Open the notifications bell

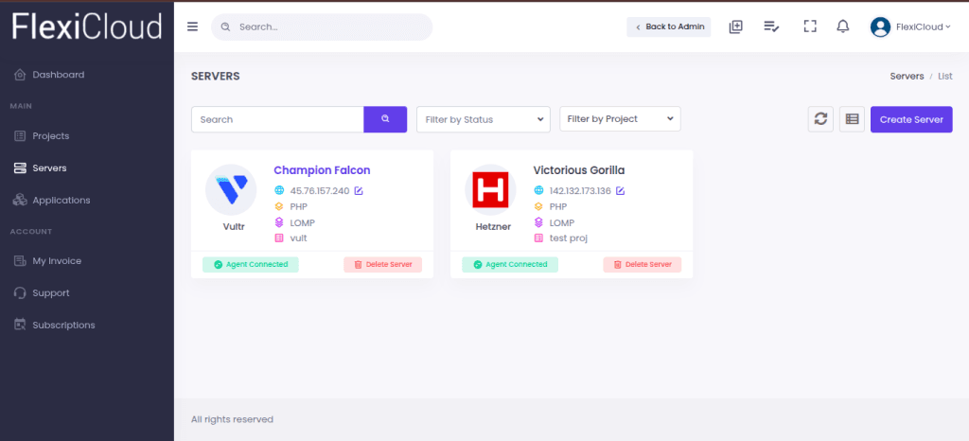(842, 26)
